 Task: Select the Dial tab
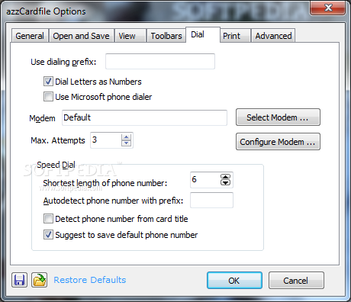(203, 34)
